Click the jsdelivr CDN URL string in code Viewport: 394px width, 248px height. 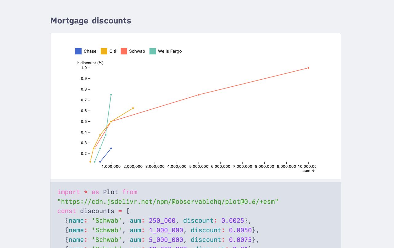[x=168, y=202]
